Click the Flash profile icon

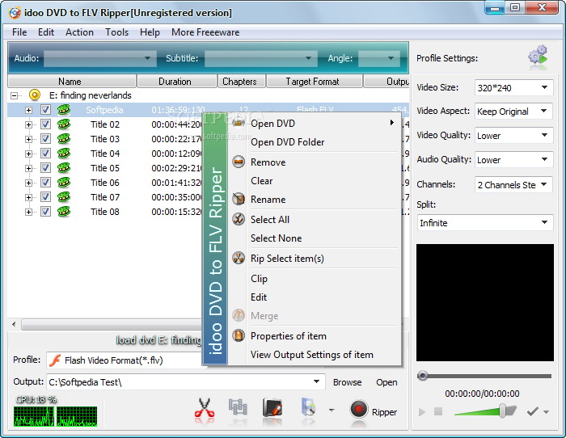pos(55,360)
